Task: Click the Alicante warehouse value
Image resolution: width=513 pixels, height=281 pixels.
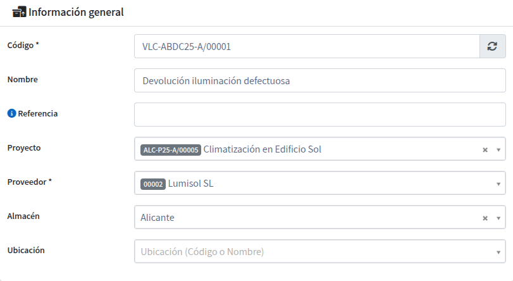Action: click(158, 218)
